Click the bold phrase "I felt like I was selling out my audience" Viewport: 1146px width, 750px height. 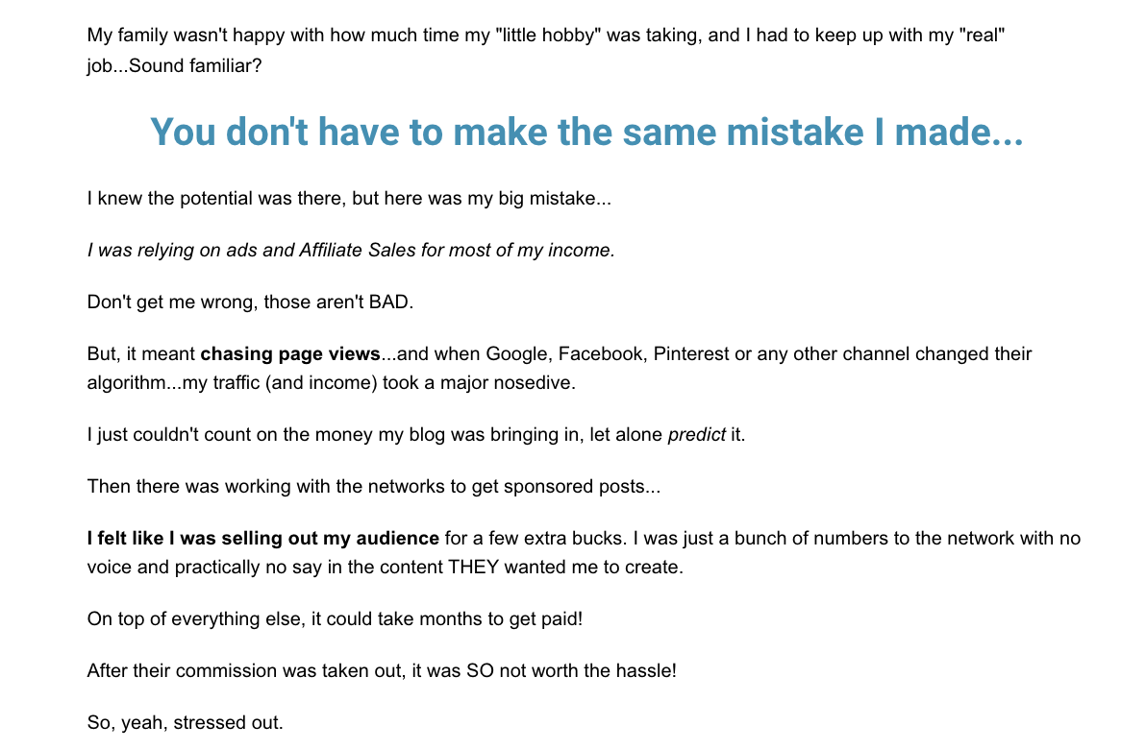pos(262,539)
